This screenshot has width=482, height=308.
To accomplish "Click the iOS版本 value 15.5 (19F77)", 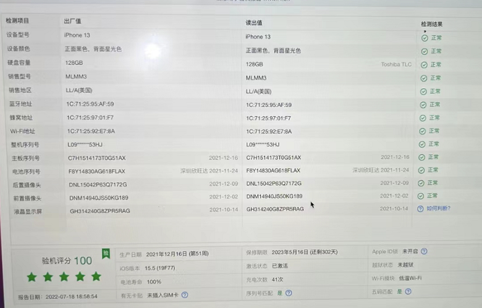I will coord(160,268).
